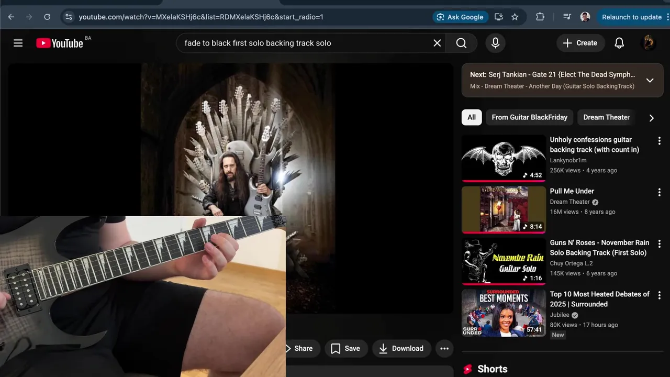Go back in browser history
670x377 pixels.
[x=11, y=17]
